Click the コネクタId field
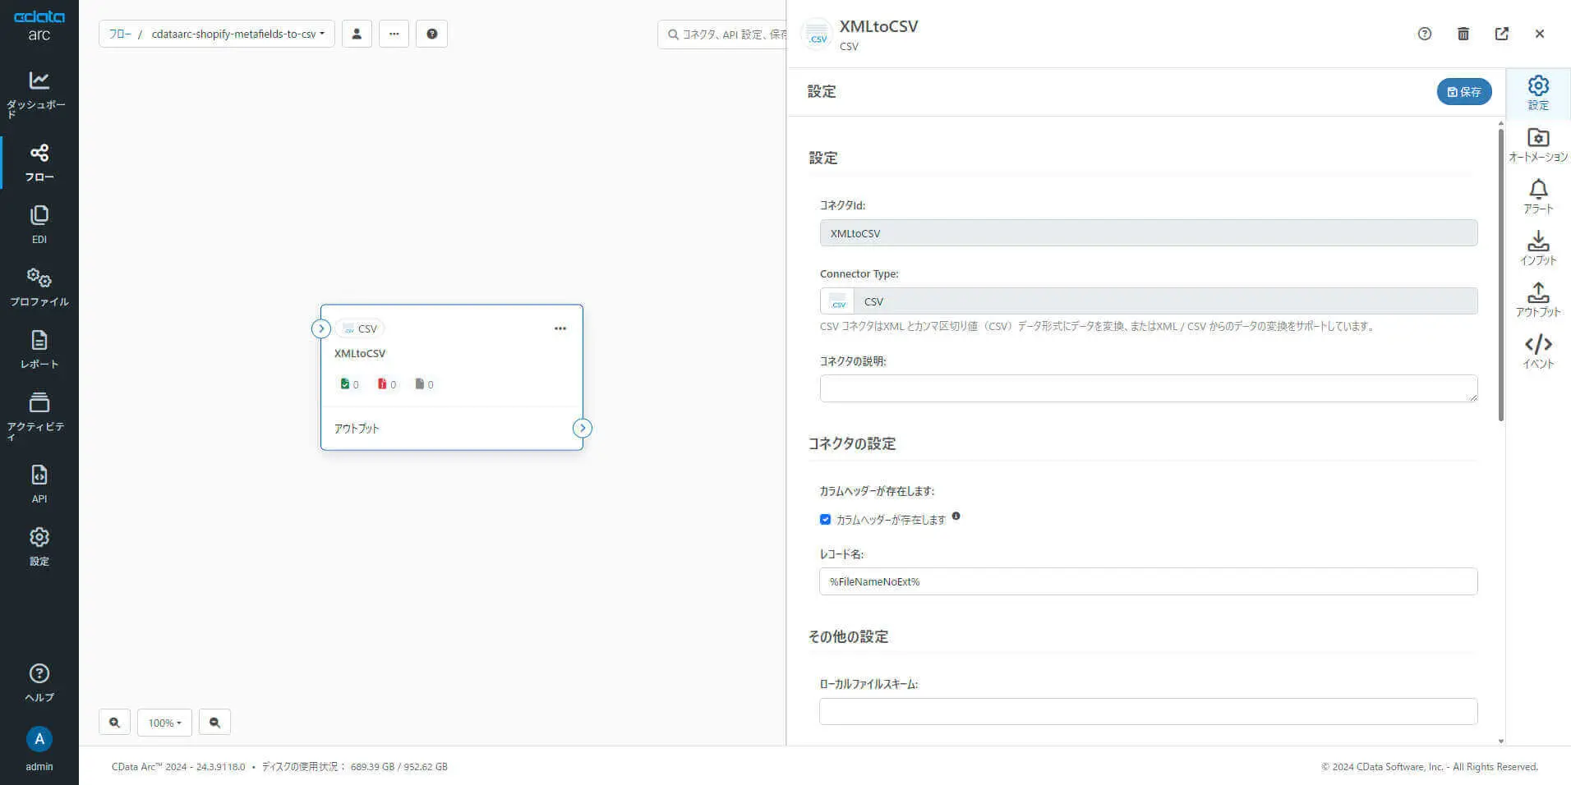The height and width of the screenshot is (785, 1571). click(1149, 233)
